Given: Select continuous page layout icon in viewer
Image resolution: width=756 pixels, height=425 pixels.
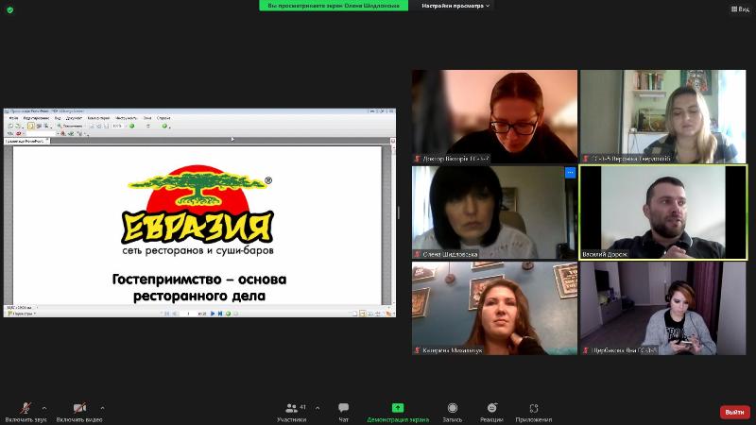Looking at the screenshot, I should tap(363, 314).
